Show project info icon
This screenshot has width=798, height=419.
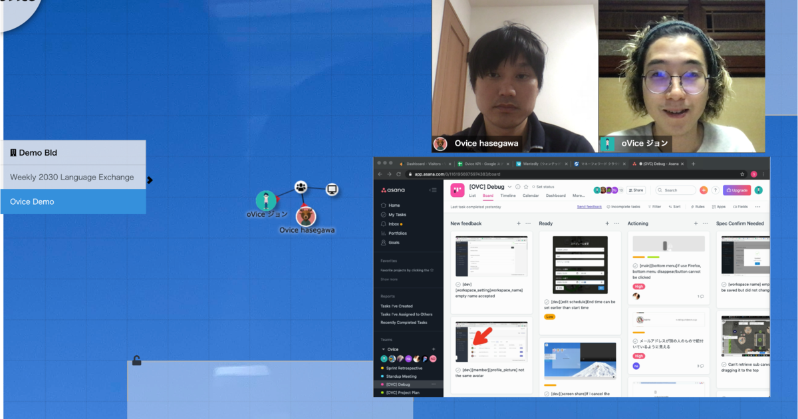[518, 187]
